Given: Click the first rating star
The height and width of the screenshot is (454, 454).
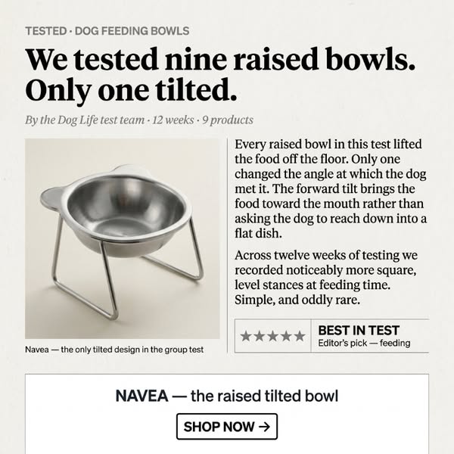Looking at the screenshot, I should (x=245, y=336).
